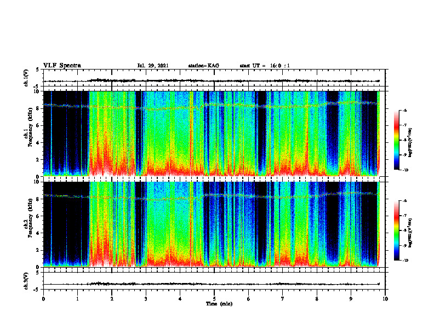Click the ch.1 color bar log(PSD) label
The width and height of the screenshot is (434, 335).
(x=410, y=142)
